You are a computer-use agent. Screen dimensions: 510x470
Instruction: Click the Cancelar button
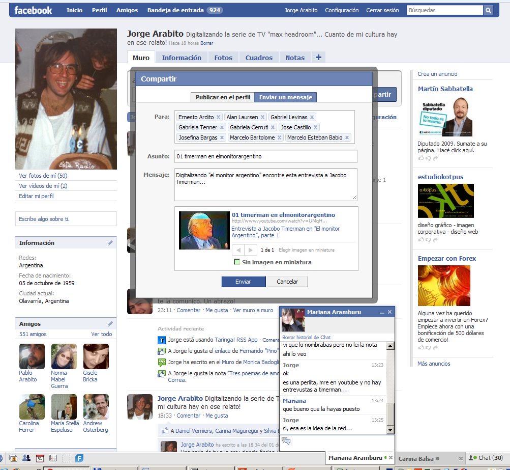click(287, 282)
